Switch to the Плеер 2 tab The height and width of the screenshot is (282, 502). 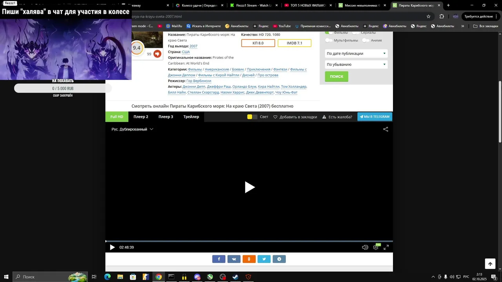(x=141, y=117)
